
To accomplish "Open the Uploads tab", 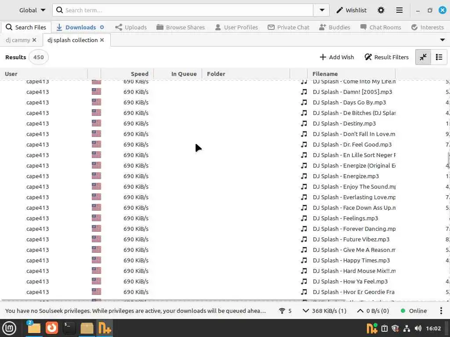I will click(131, 27).
